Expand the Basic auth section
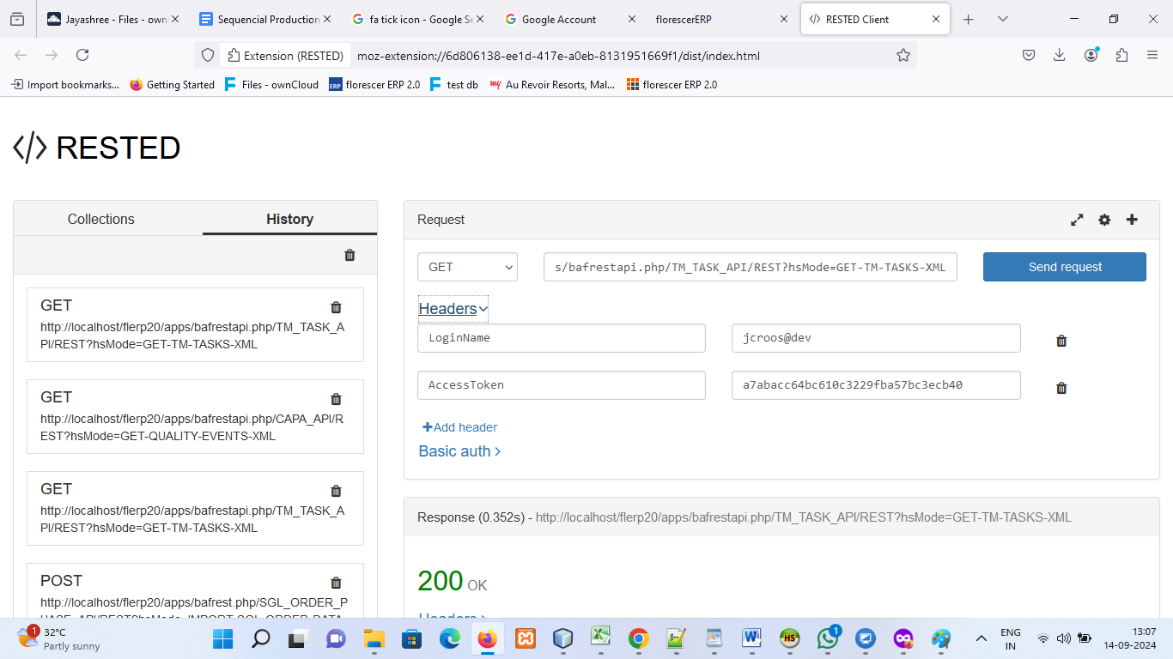 coord(459,451)
